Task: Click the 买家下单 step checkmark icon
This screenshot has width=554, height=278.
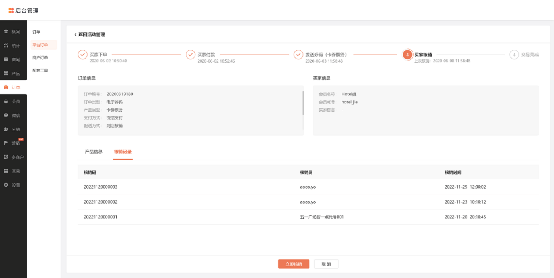Action: tap(82, 55)
